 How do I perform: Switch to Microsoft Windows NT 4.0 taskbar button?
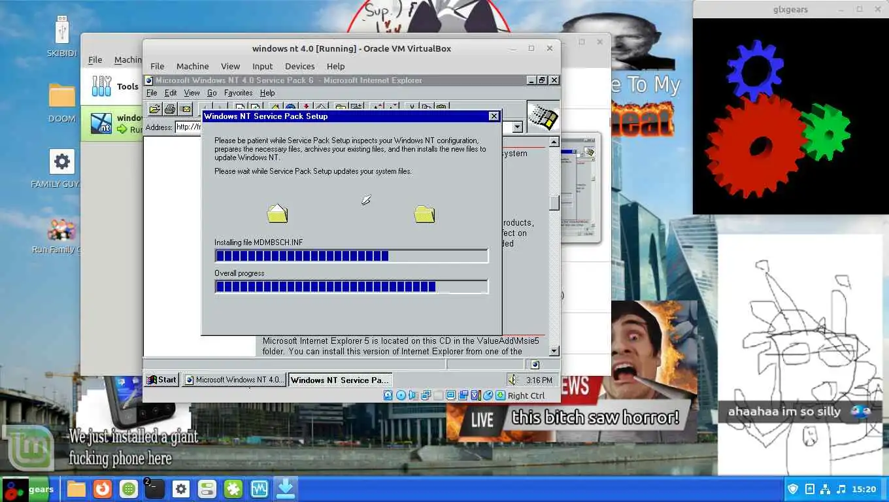coord(233,380)
